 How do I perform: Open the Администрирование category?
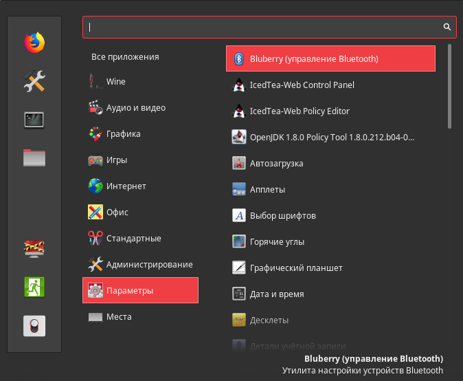(141, 264)
